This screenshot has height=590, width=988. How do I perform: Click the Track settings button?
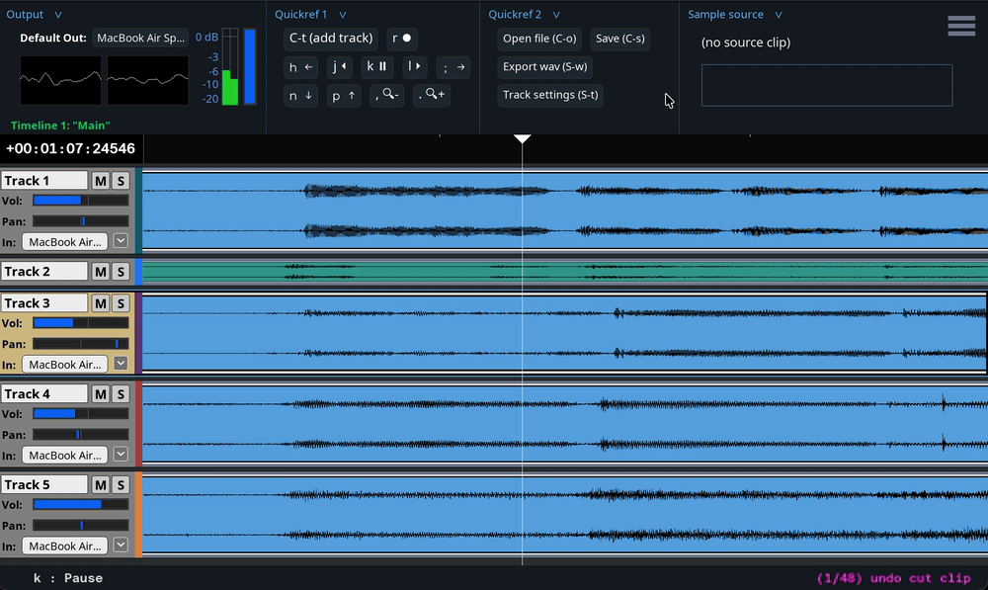[550, 95]
